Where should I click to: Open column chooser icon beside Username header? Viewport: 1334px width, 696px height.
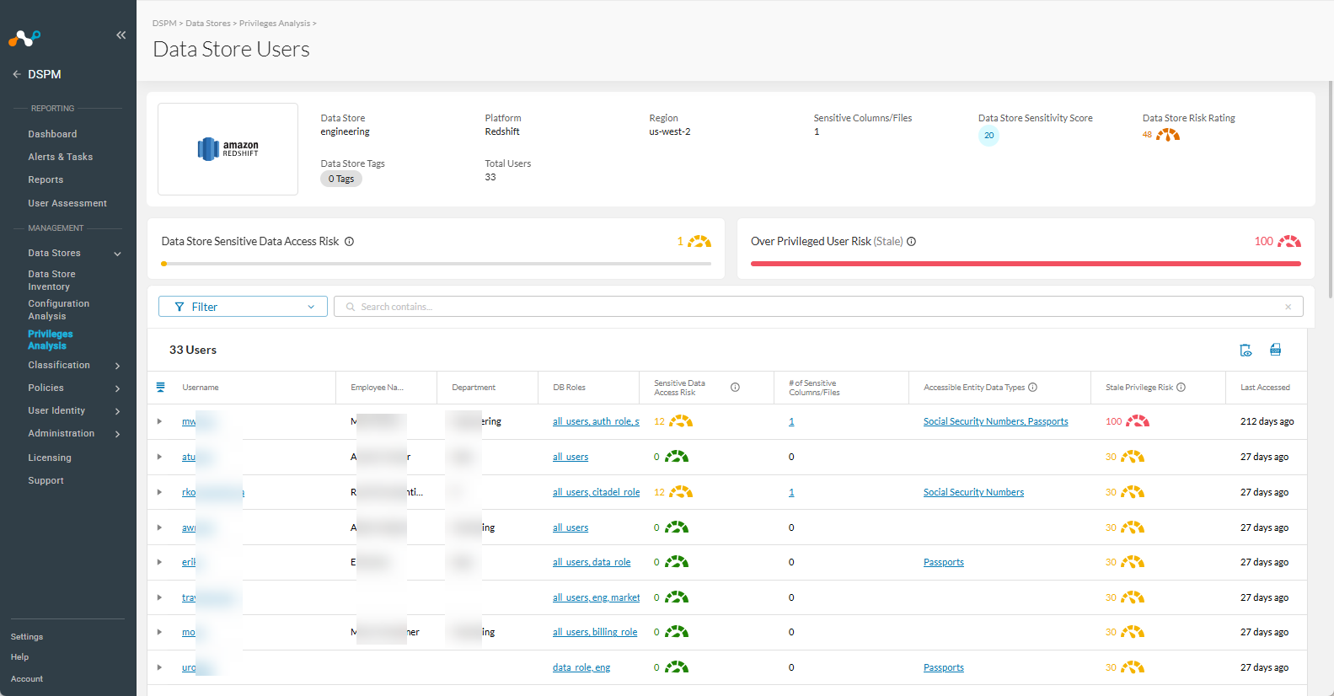[x=160, y=388]
